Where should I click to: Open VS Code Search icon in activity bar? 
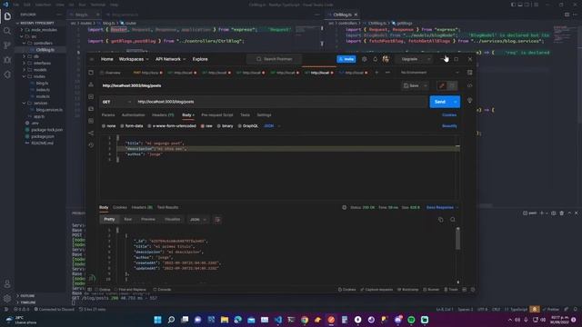coord(7,31)
